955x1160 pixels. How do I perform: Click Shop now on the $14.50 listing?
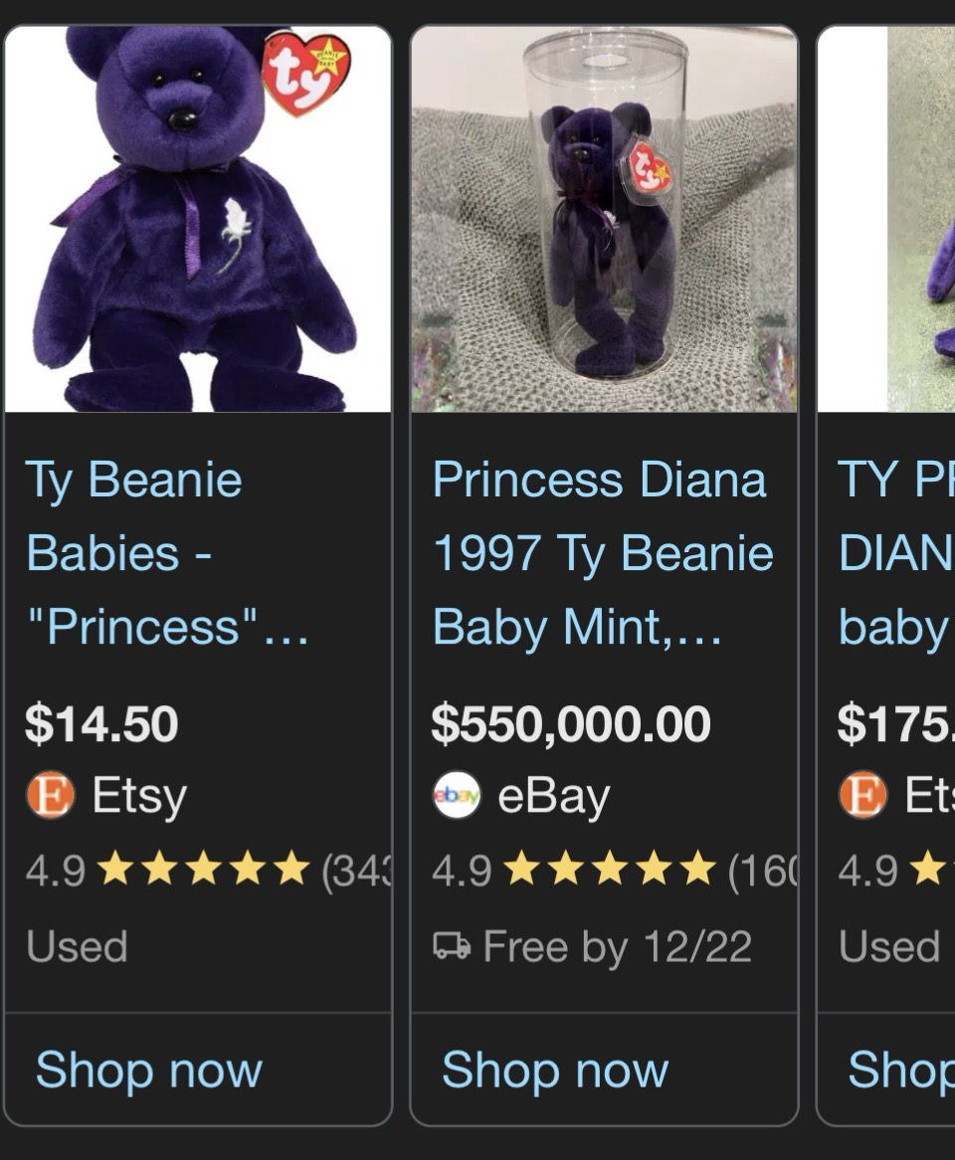coord(149,1070)
